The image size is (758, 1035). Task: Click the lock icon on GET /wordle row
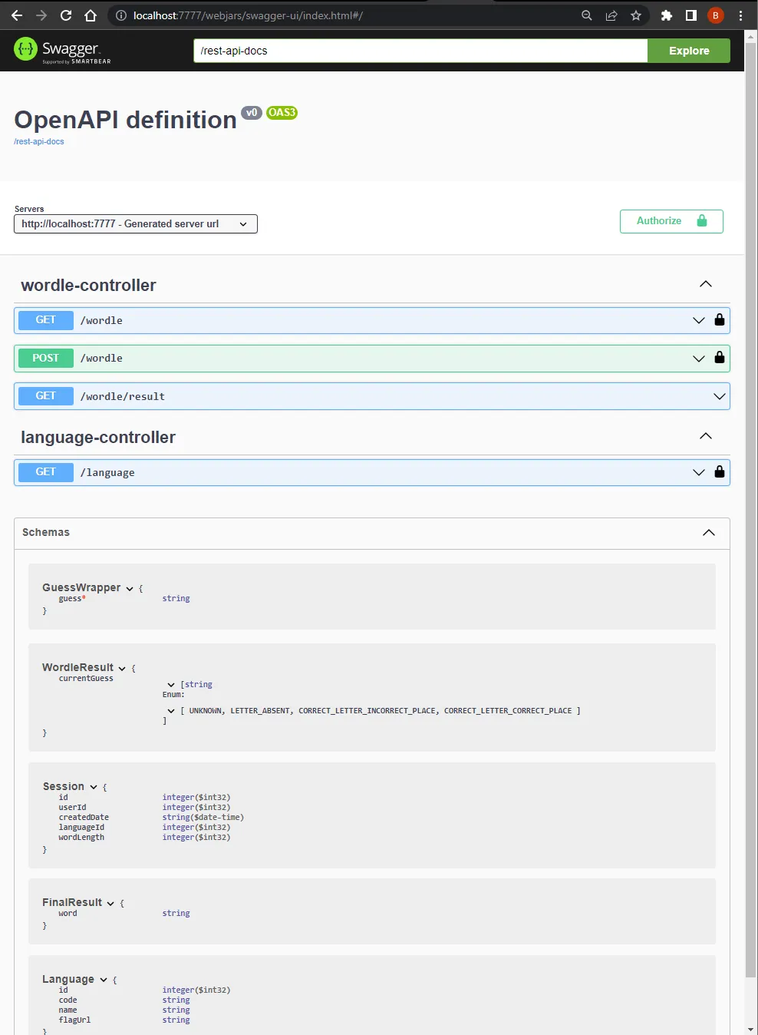(x=719, y=320)
